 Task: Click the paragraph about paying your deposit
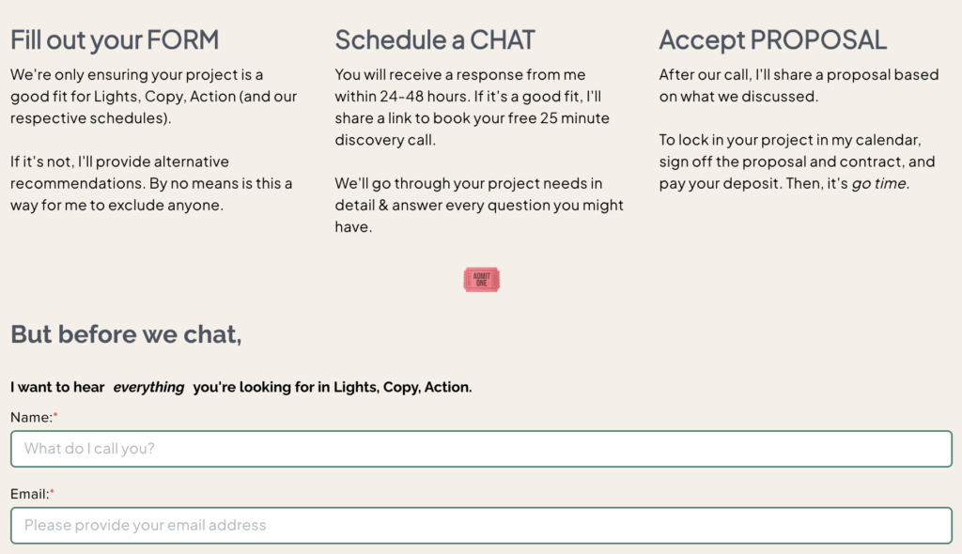(x=797, y=162)
